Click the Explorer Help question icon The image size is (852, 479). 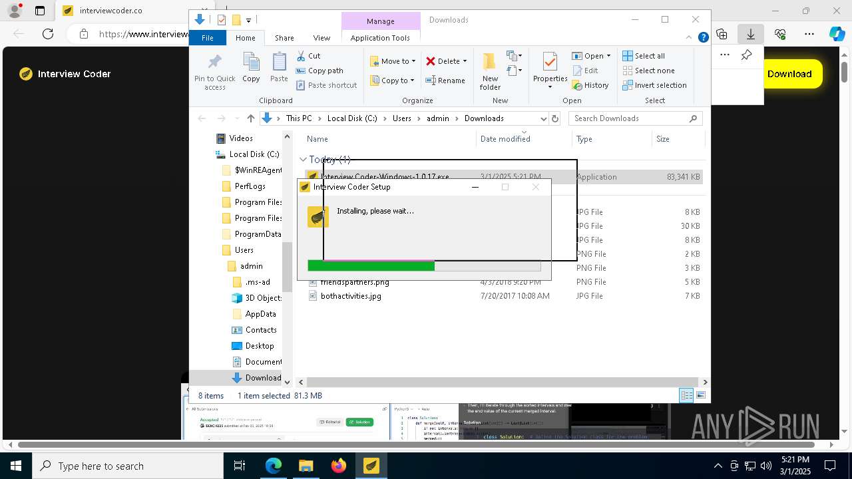point(703,38)
